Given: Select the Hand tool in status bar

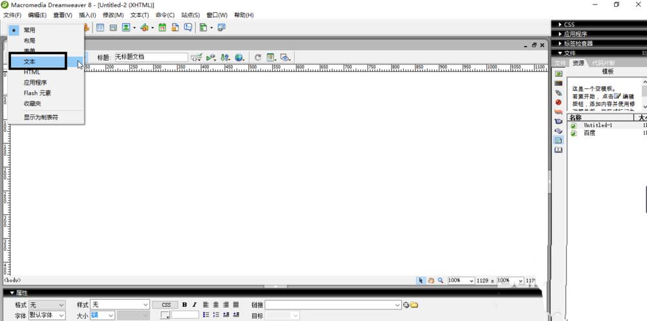Looking at the screenshot, I should pyautogui.click(x=431, y=280).
